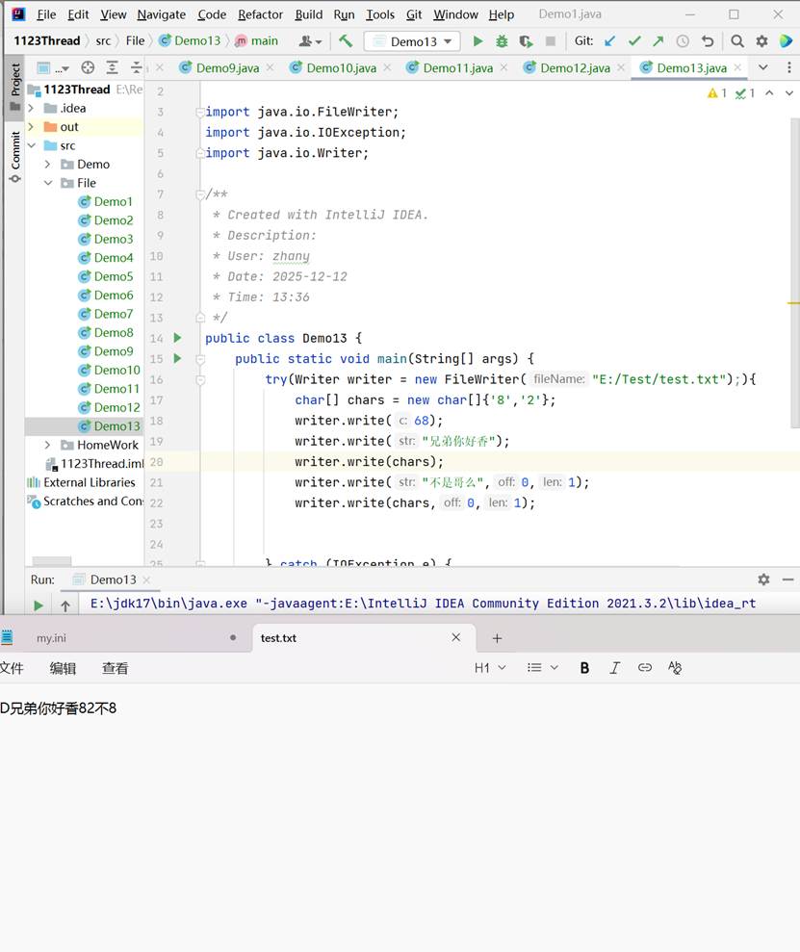Run with coverage shield icon
800x952 pixels.
[x=526, y=41]
